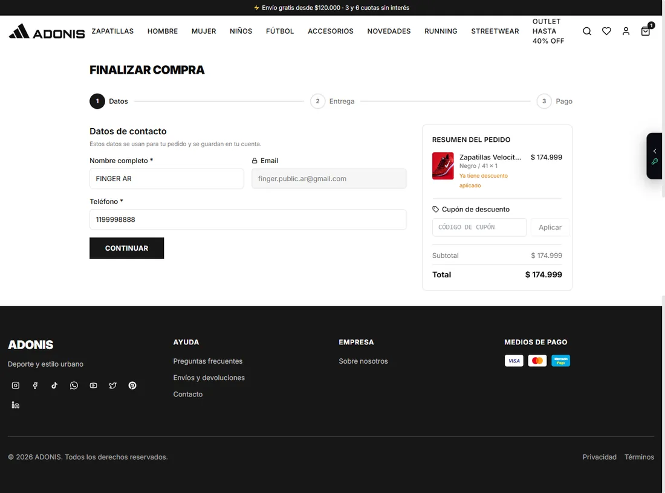
Task: Open the Twitter footer icon
Action: pyautogui.click(x=113, y=385)
